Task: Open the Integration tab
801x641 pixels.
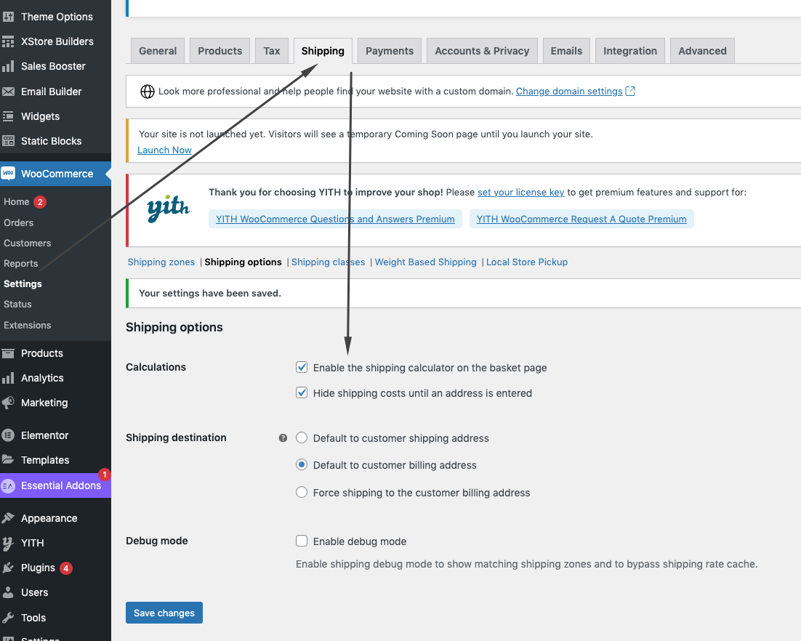Action: 630,51
